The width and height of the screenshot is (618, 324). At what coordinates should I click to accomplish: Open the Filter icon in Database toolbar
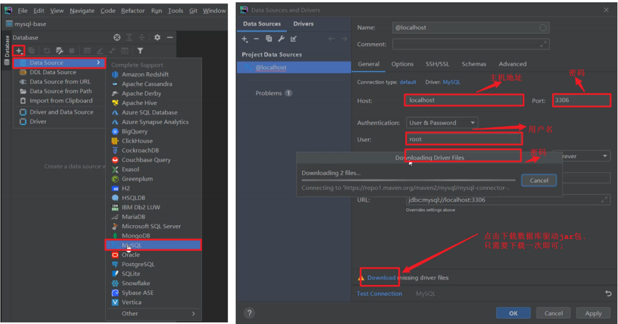click(x=140, y=50)
